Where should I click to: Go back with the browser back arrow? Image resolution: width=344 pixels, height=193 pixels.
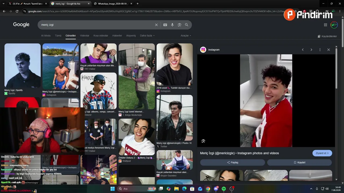click(4, 11)
